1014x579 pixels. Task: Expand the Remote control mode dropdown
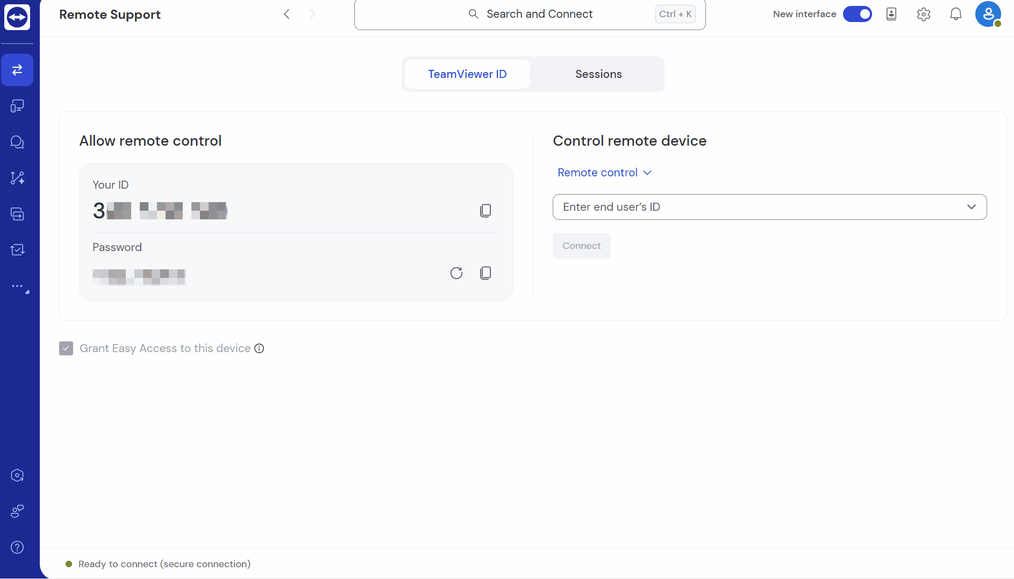pyautogui.click(x=604, y=173)
